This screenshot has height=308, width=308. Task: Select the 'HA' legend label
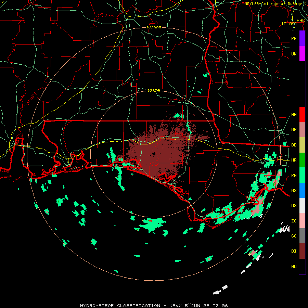(294, 115)
